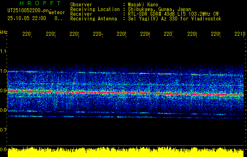The width and height of the screenshot is (247, 157).
Task: Click the 2202 time marker
Action: click(51, 34)
